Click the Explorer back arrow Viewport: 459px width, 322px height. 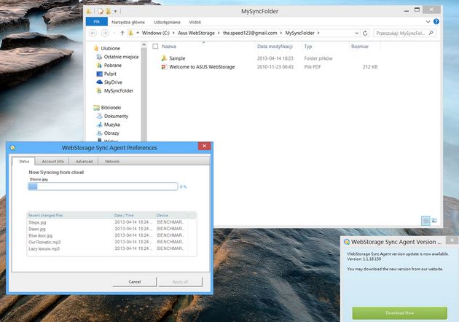click(93, 33)
